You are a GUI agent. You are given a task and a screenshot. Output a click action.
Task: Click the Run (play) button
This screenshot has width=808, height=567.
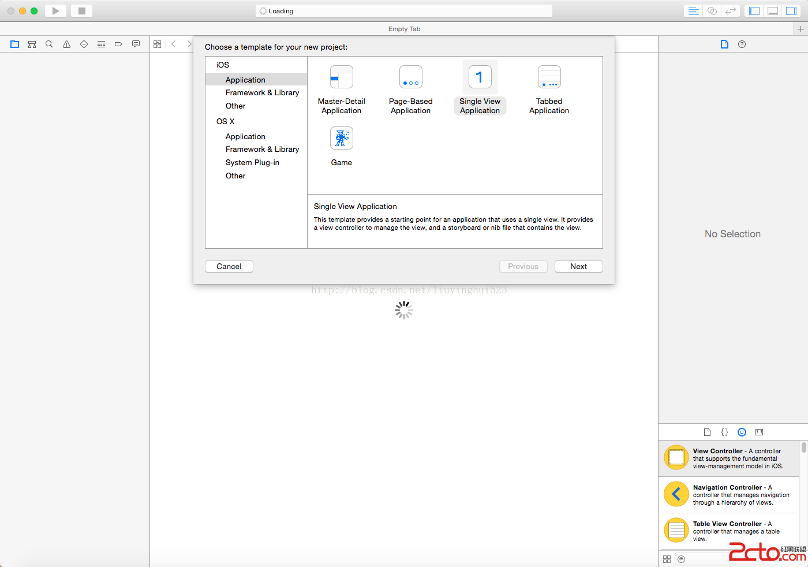(x=55, y=11)
